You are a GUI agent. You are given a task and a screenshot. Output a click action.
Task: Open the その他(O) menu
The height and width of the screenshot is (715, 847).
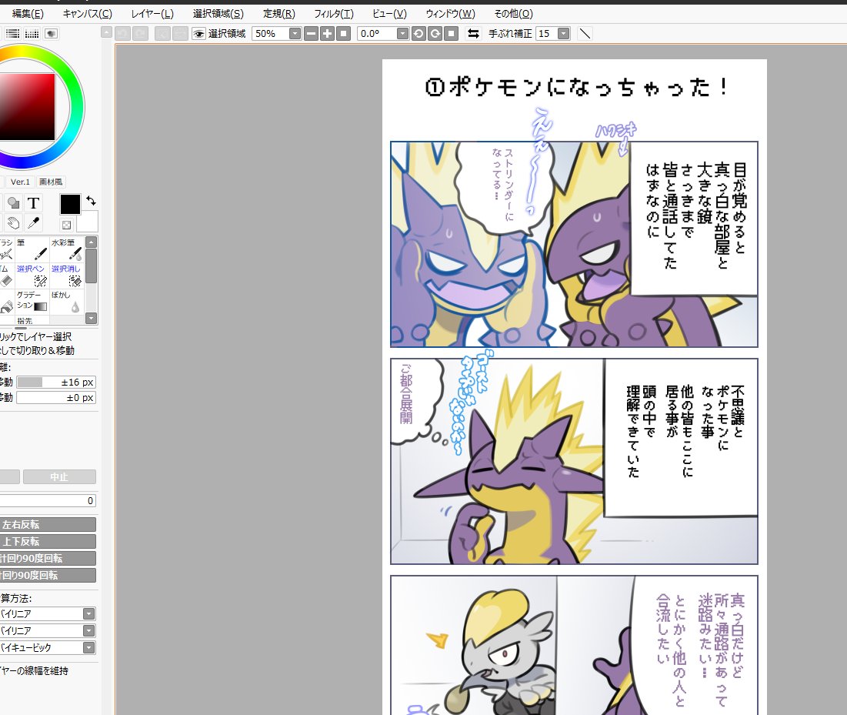coord(513,14)
